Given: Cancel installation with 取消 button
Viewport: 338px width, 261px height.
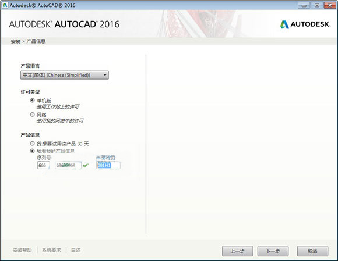Looking at the screenshot, I should pyautogui.click(x=312, y=251).
